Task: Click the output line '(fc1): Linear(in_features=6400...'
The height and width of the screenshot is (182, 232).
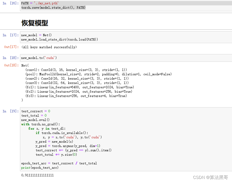Action: (80, 87)
